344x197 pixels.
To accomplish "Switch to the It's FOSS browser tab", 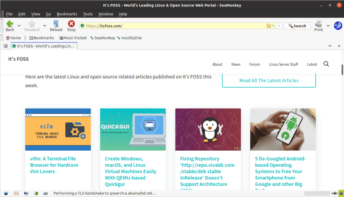I will [x=44, y=46].
